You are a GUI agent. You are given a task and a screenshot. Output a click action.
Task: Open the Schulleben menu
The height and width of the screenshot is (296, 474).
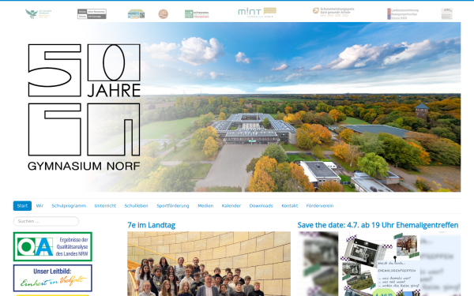[137, 206]
